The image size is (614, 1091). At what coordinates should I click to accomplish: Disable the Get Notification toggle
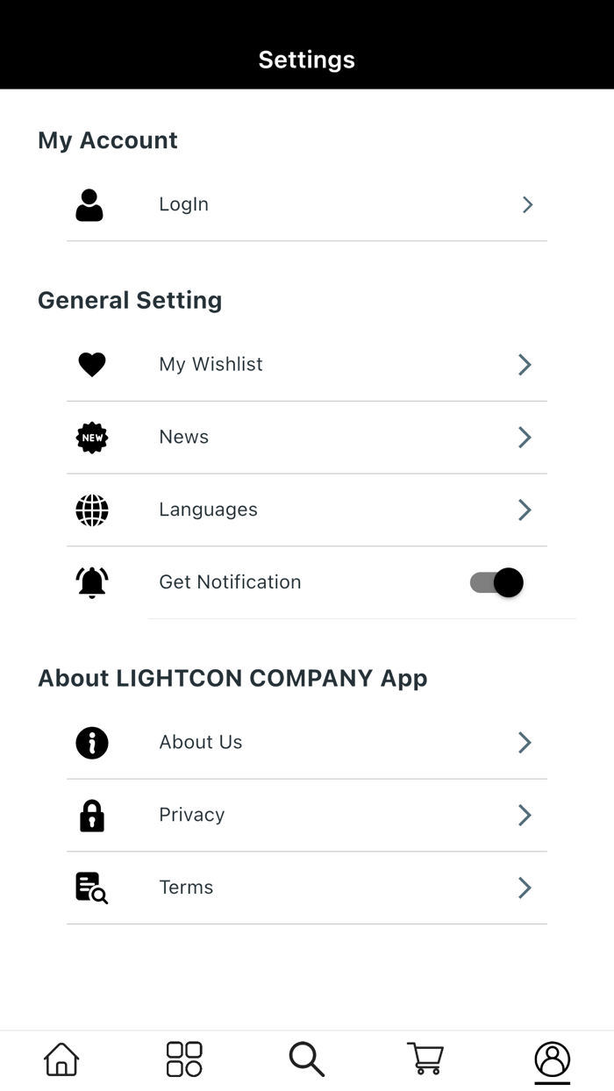(x=494, y=582)
